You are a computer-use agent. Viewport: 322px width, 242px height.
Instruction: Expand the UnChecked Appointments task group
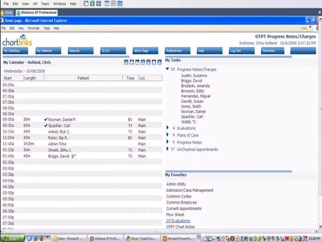[x=167, y=149]
